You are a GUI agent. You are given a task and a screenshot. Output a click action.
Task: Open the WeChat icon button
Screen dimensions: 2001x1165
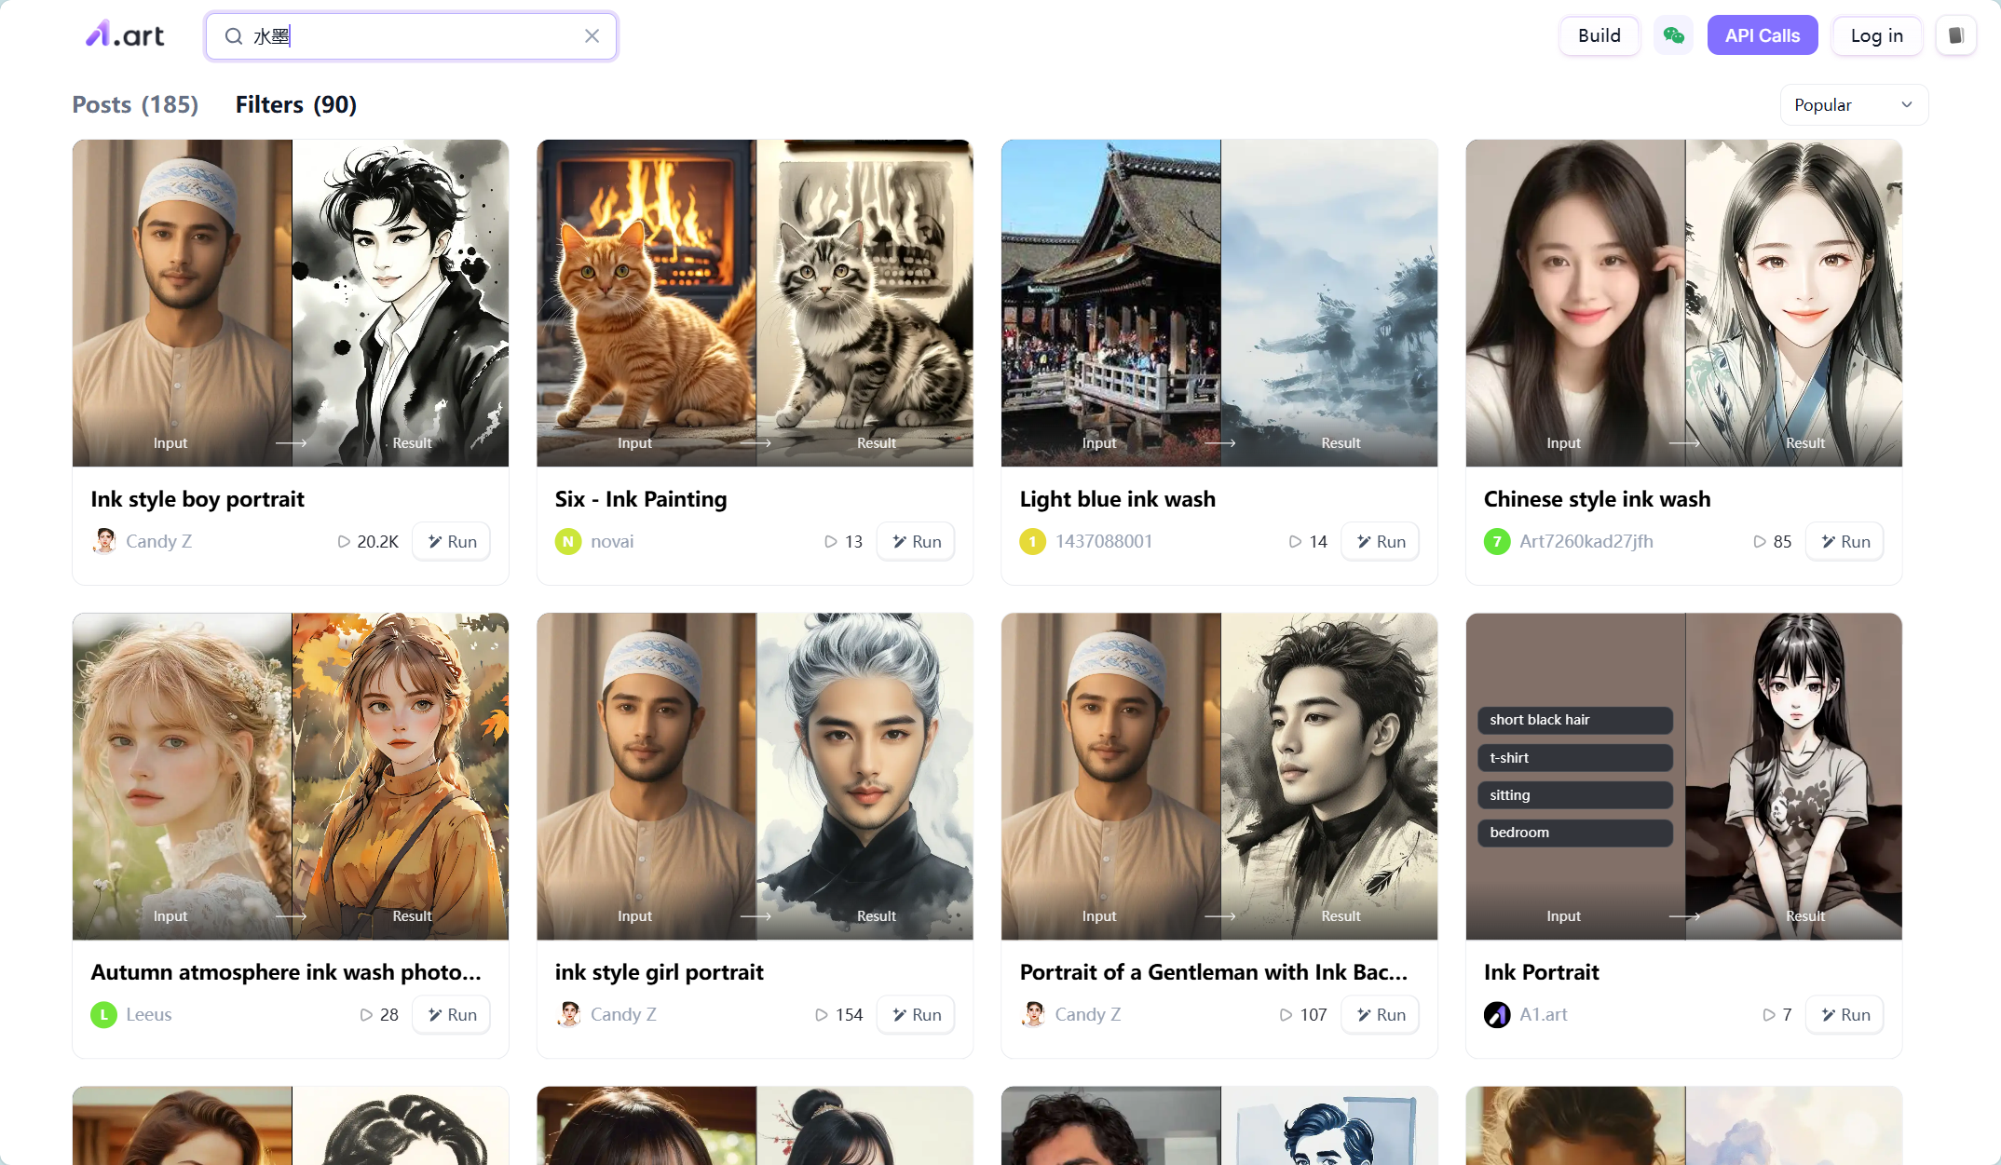tap(1673, 35)
